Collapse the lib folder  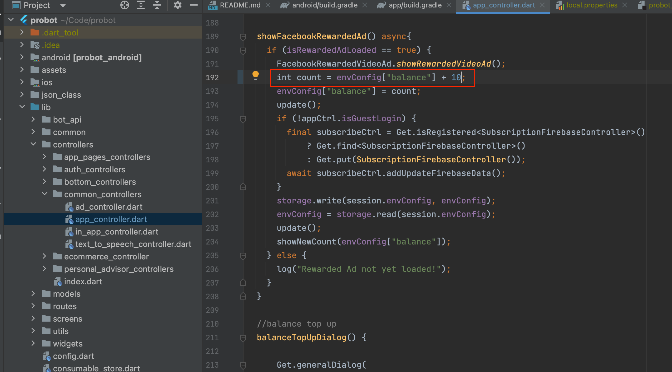coord(22,107)
